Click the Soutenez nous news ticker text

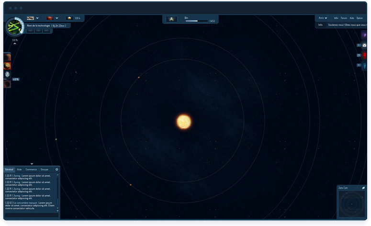click(347, 25)
